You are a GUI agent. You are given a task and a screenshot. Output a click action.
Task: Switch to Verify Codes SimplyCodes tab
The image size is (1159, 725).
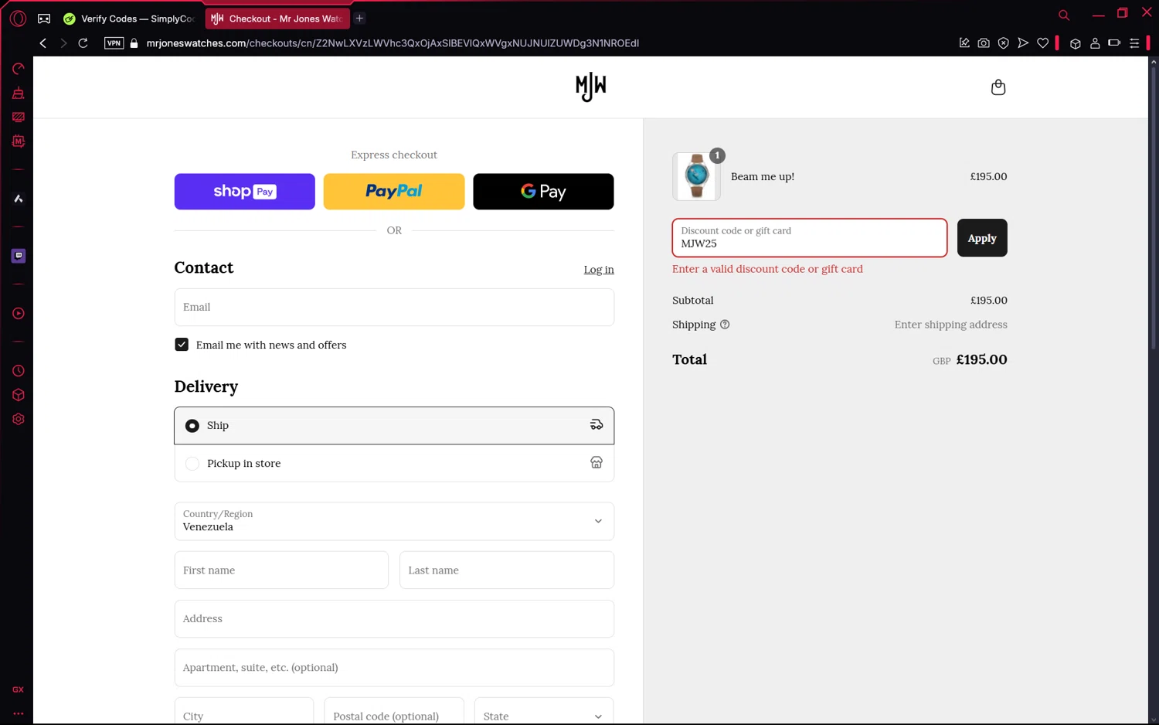pyautogui.click(x=130, y=19)
